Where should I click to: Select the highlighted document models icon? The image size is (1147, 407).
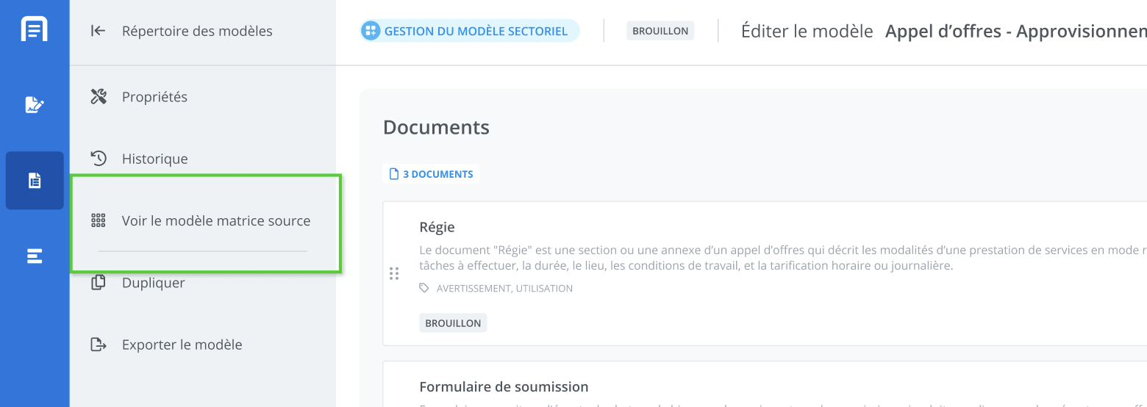[x=35, y=181]
